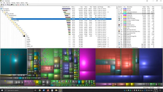Click the .bik VLC cone icon
163x92 pixels.
tap(119, 30)
